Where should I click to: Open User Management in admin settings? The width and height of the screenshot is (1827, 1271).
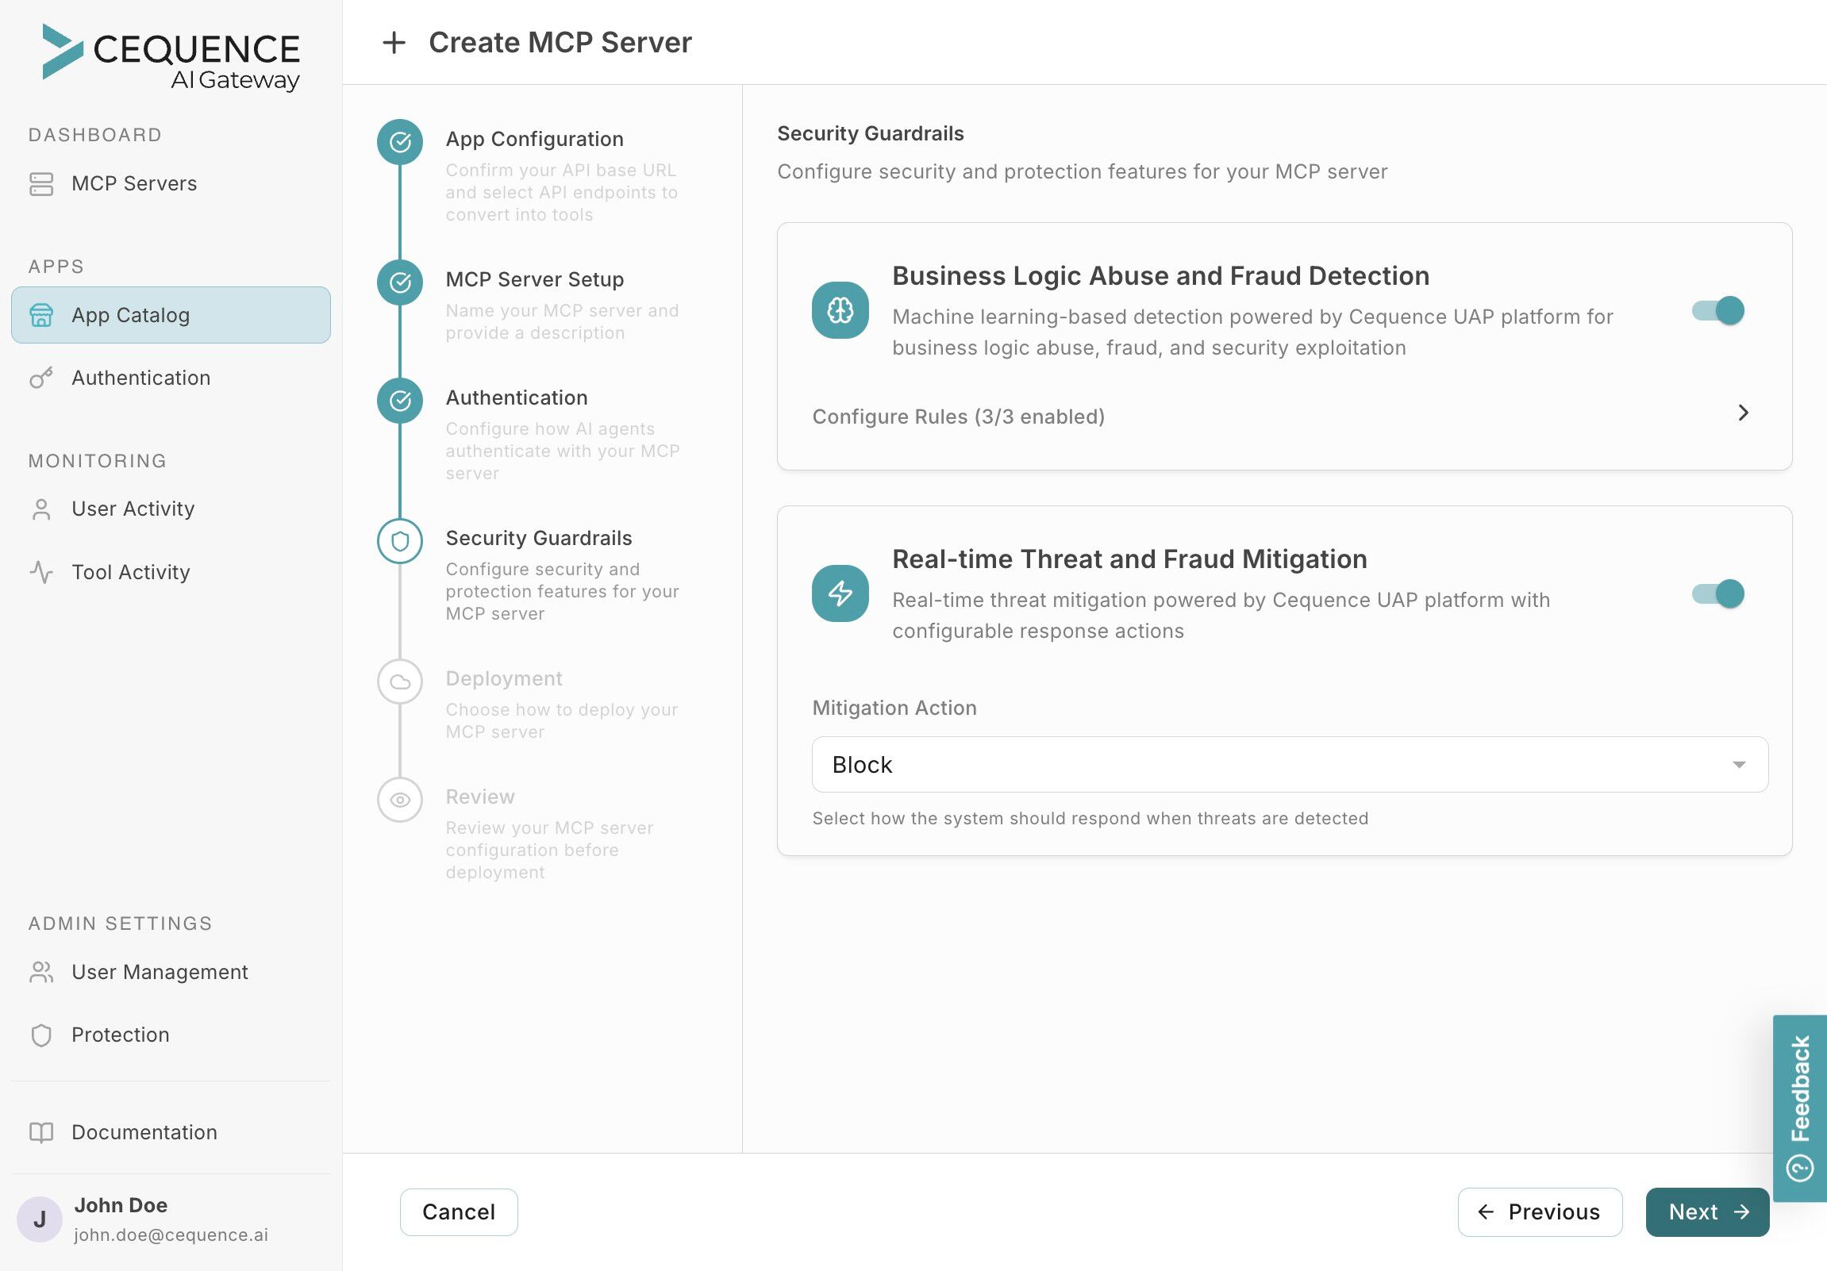pyautogui.click(x=160, y=972)
